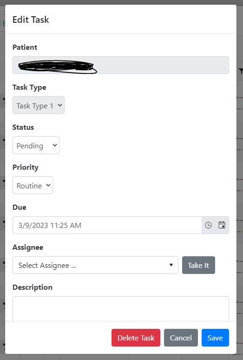Expand the Task Type 1 dropdown
This screenshot has height=360, width=243.
coord(39,105)
